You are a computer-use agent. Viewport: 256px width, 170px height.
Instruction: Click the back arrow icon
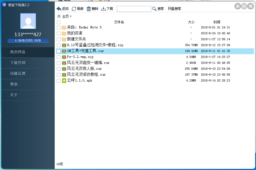[x=59, y=9]
